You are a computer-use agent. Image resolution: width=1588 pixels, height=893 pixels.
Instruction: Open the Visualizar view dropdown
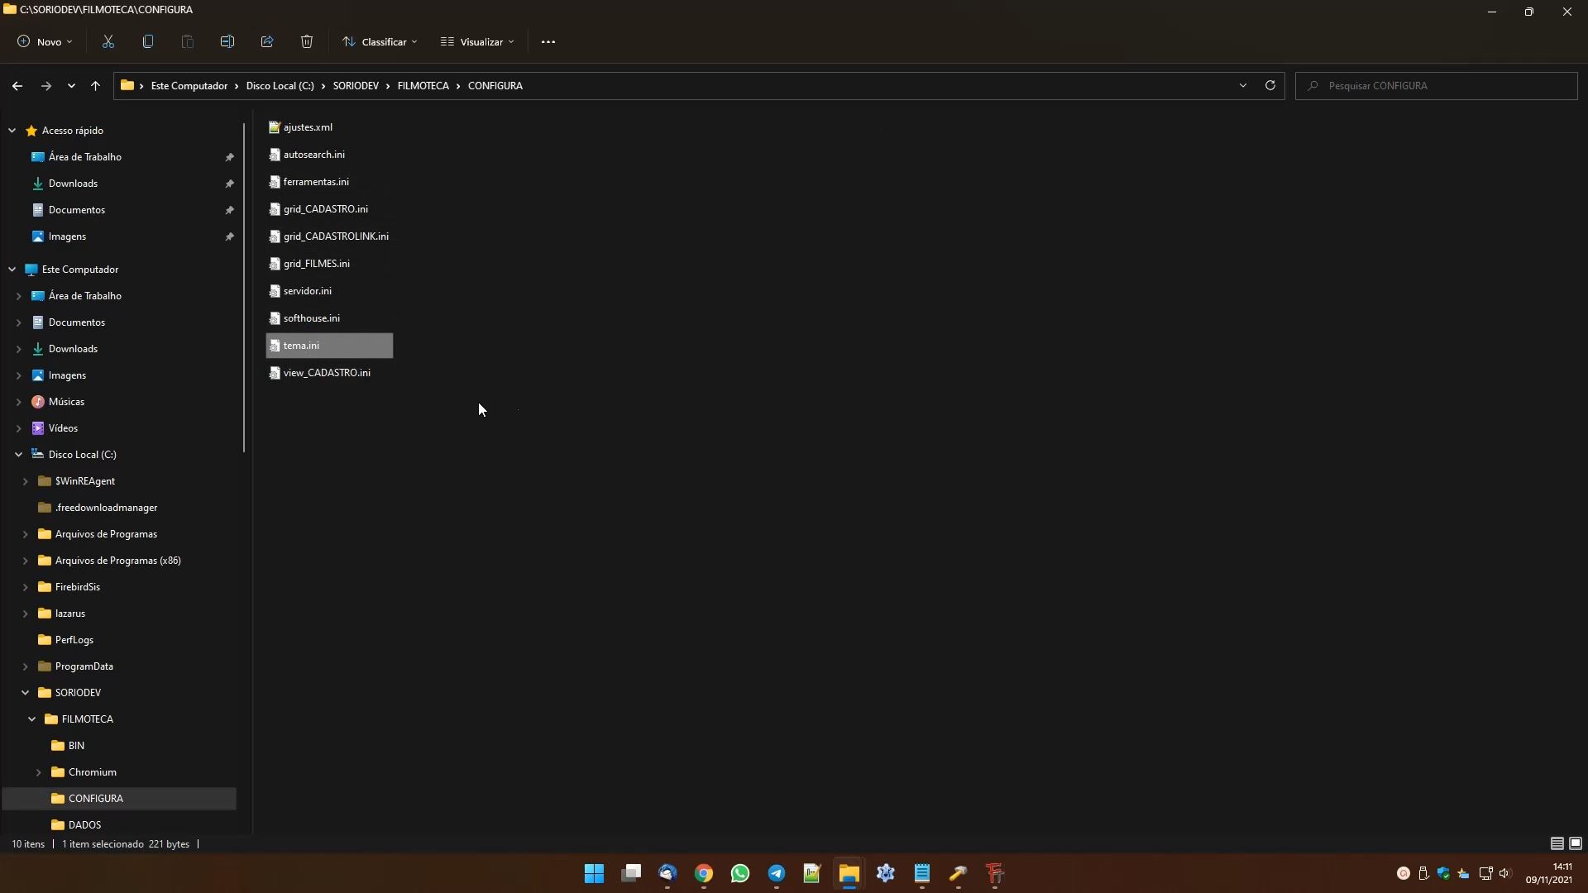477,41
